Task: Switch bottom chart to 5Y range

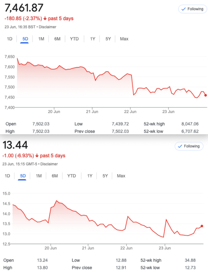Action: [x=105, y=176]
